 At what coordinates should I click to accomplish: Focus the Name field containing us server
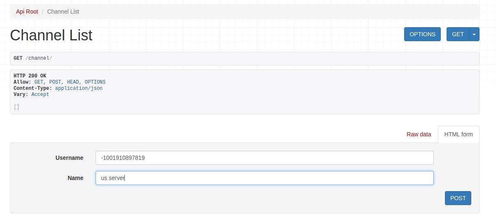(264, 178)
